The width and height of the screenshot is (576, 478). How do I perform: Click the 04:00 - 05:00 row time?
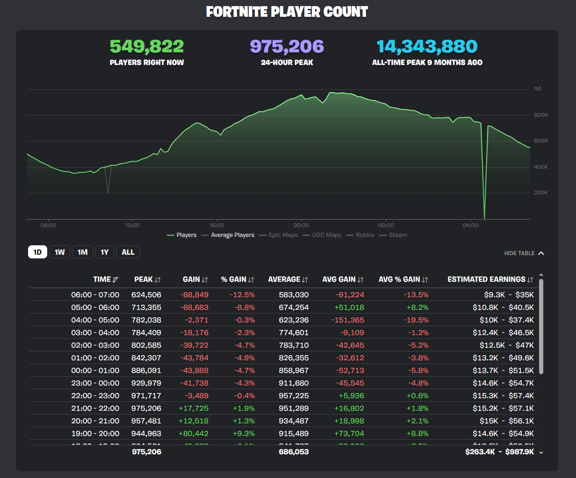pos(95,320)
